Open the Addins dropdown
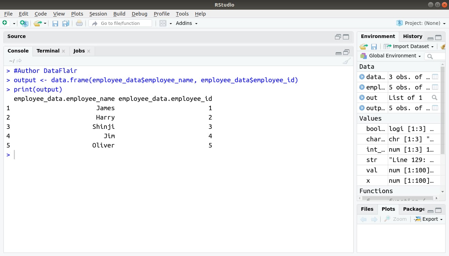Image resolution: width=449 pixels, height=256 pixels. [x=187, y=23]
